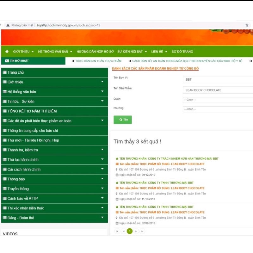Open the Quận dropdown
The image size is (253, 253).
point(218,100)
